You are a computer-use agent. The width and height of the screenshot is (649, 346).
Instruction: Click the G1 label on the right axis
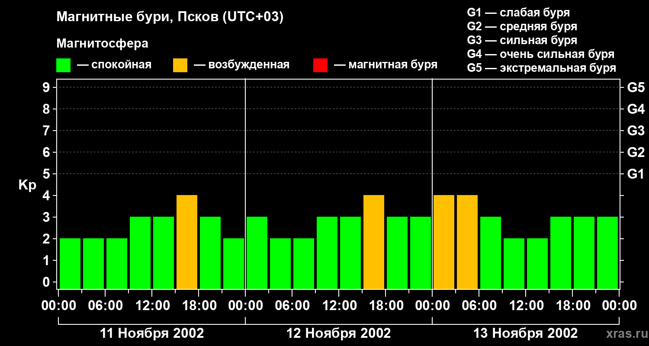point(636,174)
